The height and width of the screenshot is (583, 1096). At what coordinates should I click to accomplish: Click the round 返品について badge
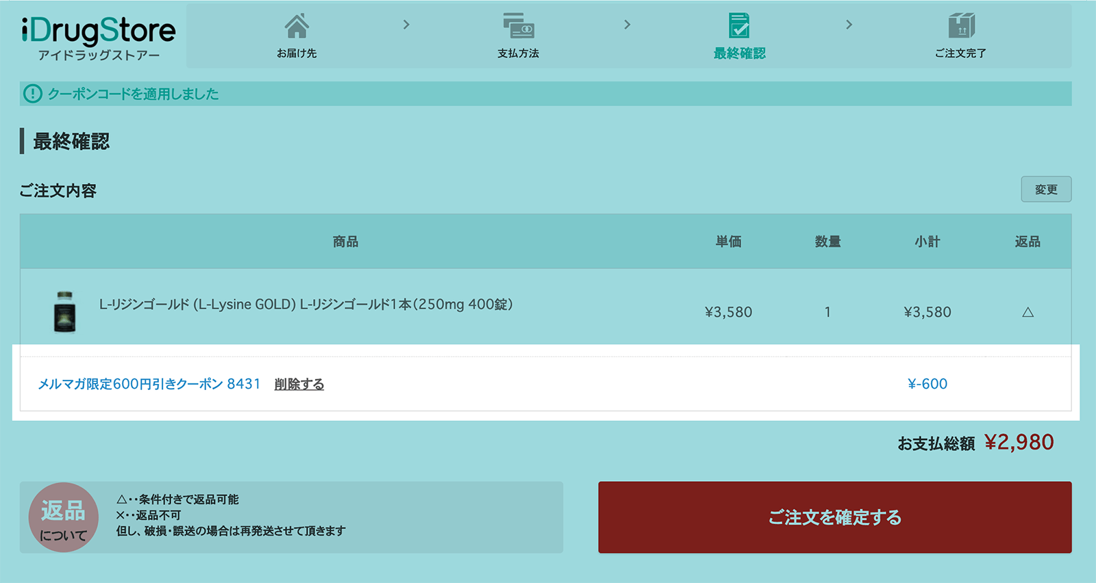point(63,517)
